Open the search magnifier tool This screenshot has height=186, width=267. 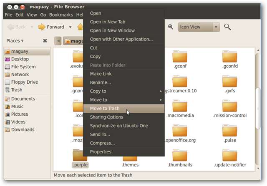tap(227, 27)
